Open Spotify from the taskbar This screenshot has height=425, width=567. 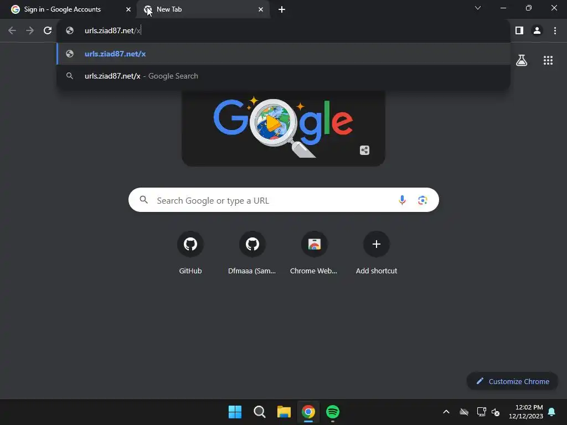pos(333,412)
